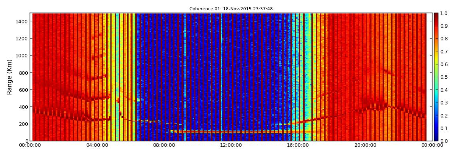Click the 0.7 colorbar tick label

(445, 51)
